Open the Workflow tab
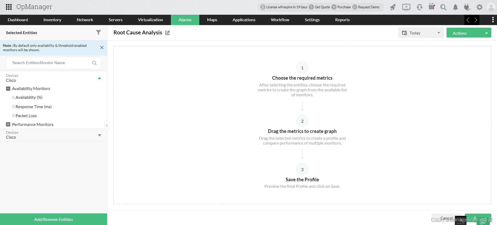 pos(280,20)
